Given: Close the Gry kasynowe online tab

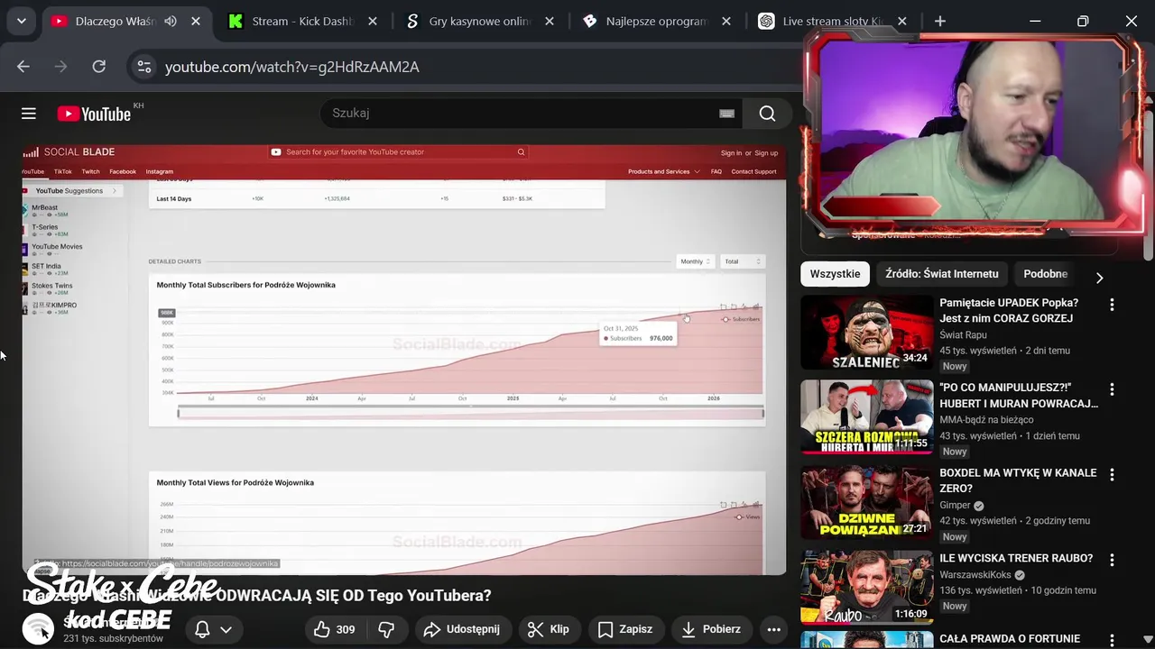Looking at the screenshot, I should pos(549,21).
